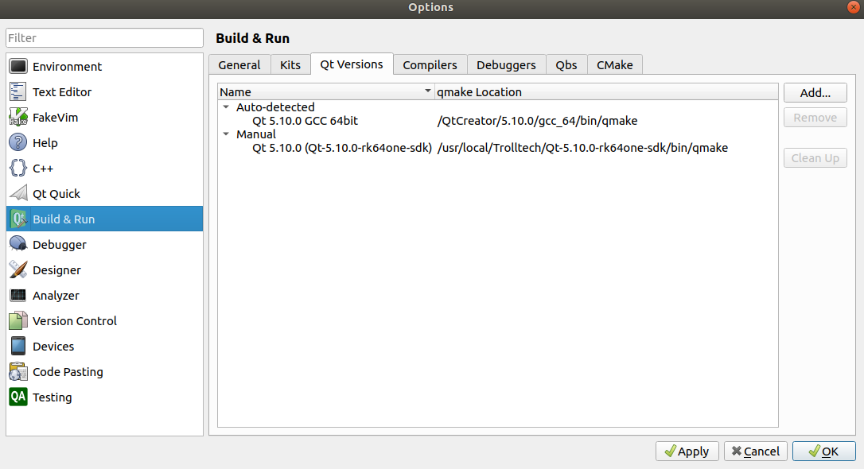Click the /usr/local/Trolltech qmake path
Image resolution: width=864 pixels, height=469 pixels.
(x=582, y=148)
